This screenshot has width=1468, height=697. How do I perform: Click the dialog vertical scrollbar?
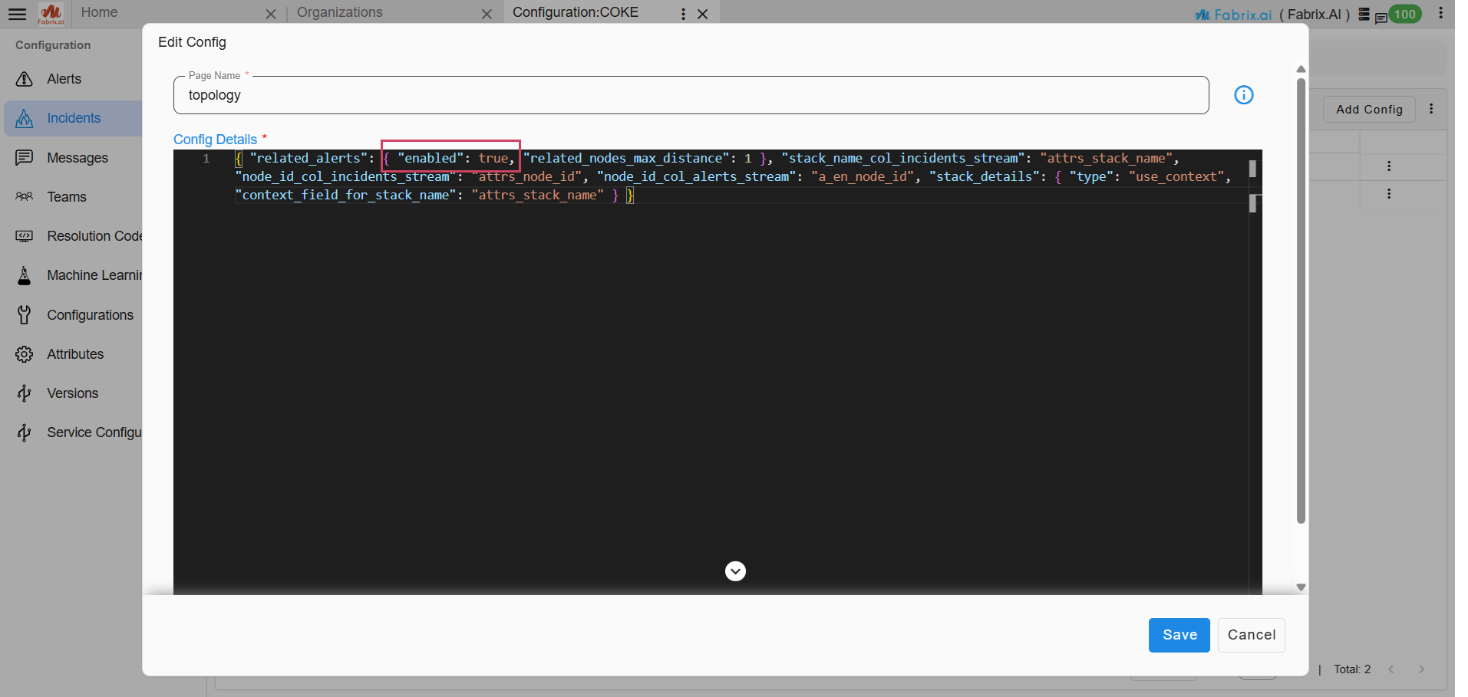pos(1301,301)
